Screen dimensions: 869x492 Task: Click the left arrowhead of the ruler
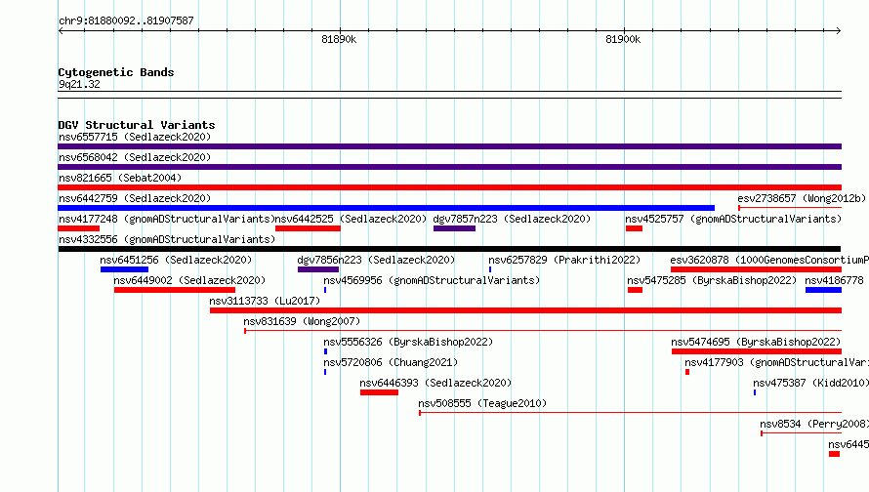click(x=61, y=30)
